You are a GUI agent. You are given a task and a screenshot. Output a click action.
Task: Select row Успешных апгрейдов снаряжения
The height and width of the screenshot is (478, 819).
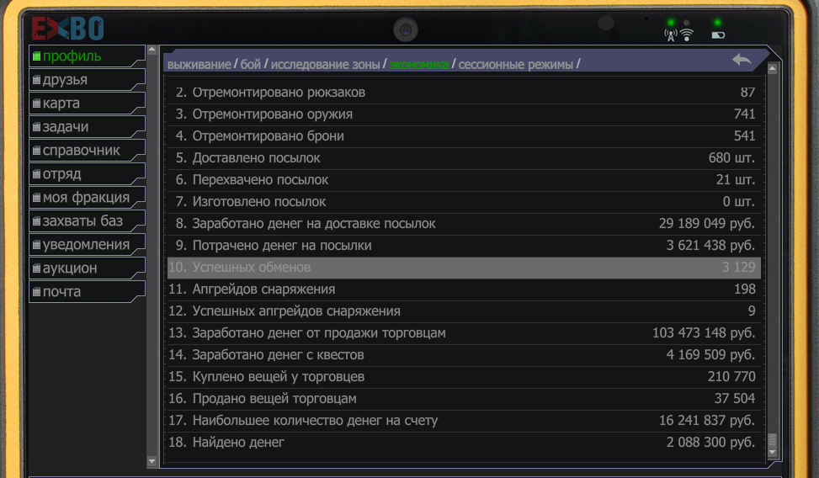[x=464, y=311]
